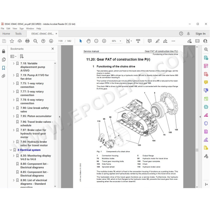This screenshot has width=210, height=210.
Task: Open Attachments paperclip panel
Action: [x=4, y=76]
